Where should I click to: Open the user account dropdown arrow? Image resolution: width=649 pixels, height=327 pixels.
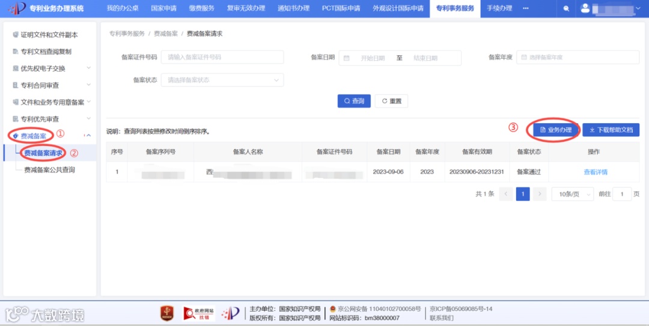[638, 8]
